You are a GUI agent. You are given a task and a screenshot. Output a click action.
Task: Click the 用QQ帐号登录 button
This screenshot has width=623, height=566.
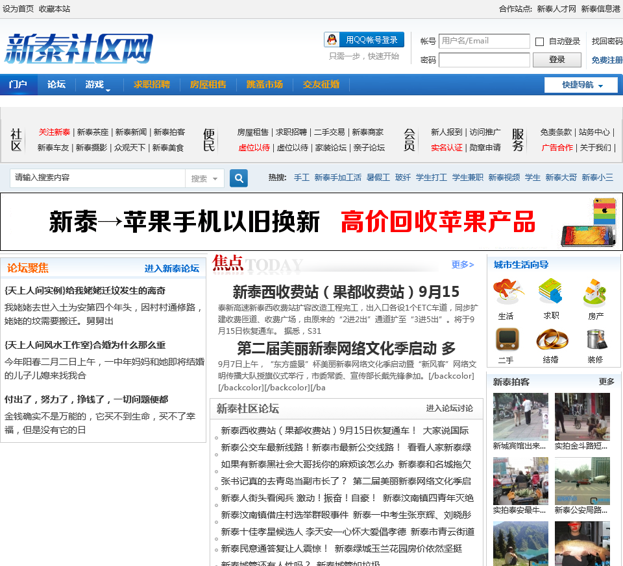tap(364, 40)
